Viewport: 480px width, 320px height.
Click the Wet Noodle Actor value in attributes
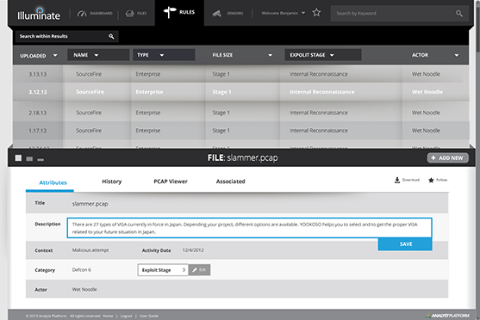84,289
